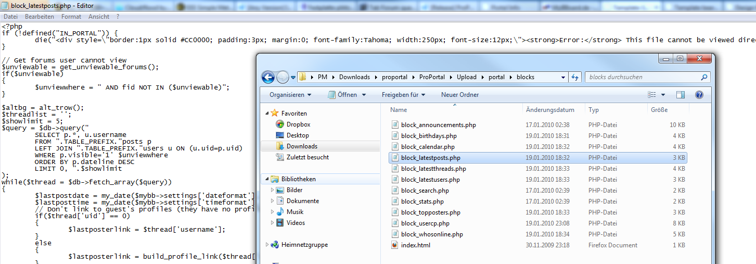
Task: Expand the Bilder library tree node
Action: coord(272,190)
